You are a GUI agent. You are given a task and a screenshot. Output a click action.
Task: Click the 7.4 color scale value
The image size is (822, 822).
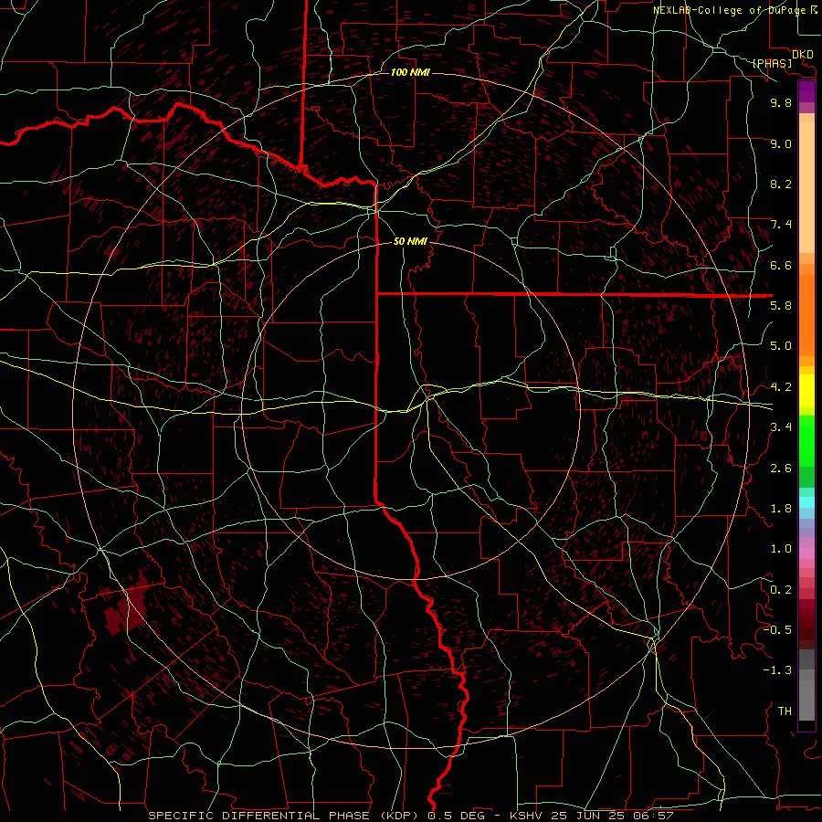(781, 225)
